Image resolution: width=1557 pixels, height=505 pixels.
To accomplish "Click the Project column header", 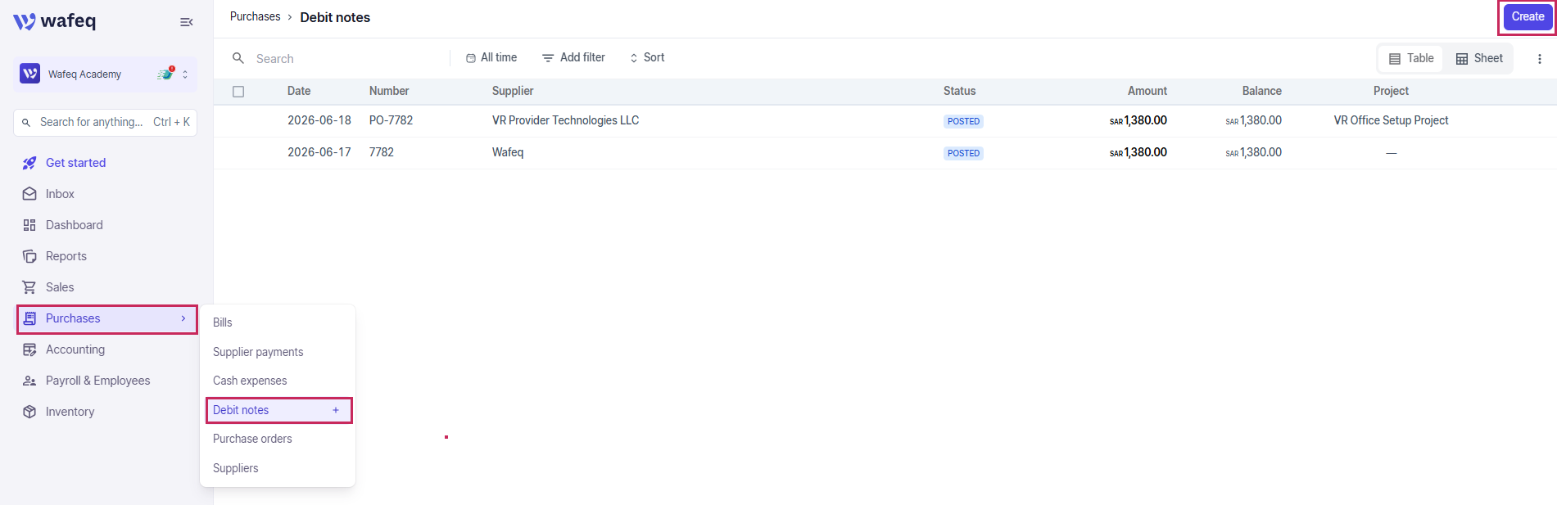I will [1391, 91].
